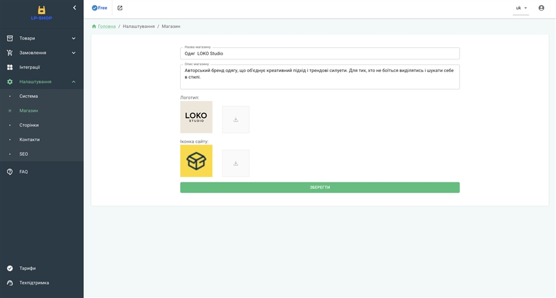Screen dimensions: 556x298
Task: Open the SEO settings page
Action: click(24, 154)
